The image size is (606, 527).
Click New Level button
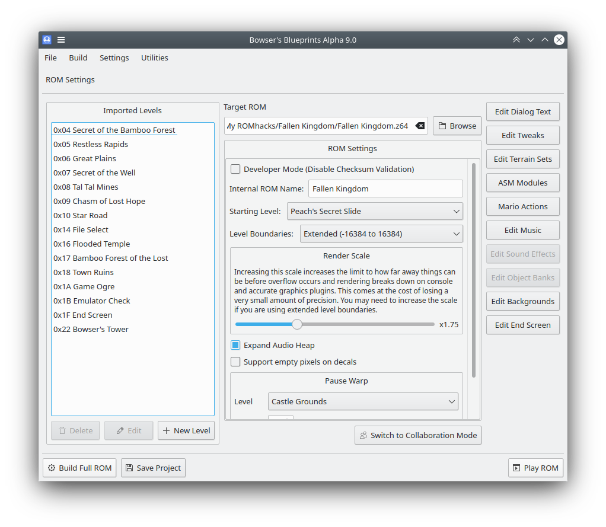[x=186, y=430]
